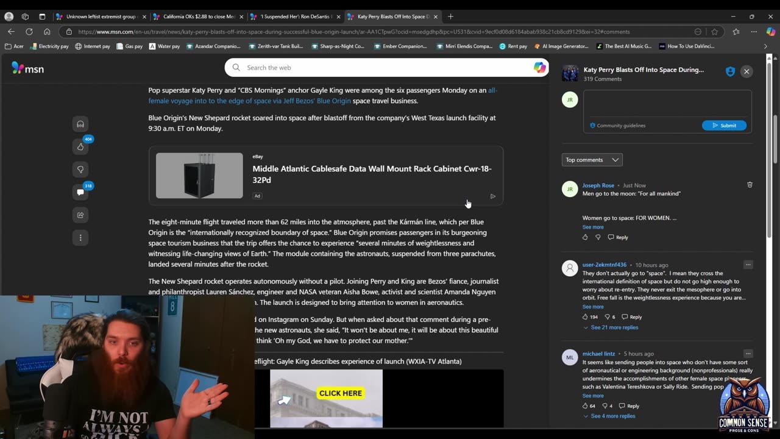The width and height of the screenshot is (780, 439).
Task: Reply to user-2ekmtnf436's comment
Action: (632, 317)
